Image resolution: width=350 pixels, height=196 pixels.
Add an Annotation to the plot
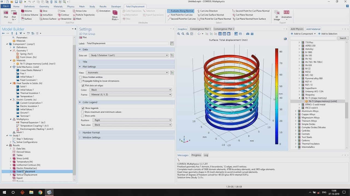pos(103,11)
